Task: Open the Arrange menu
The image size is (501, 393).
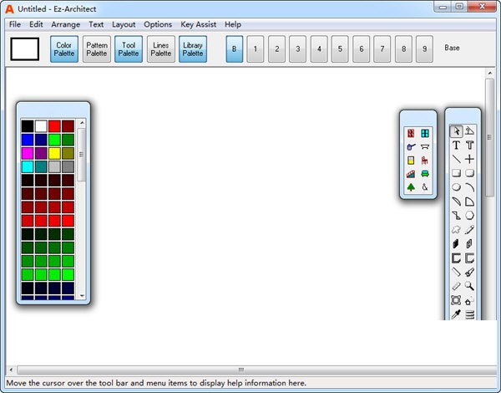Action: (66, 24)
